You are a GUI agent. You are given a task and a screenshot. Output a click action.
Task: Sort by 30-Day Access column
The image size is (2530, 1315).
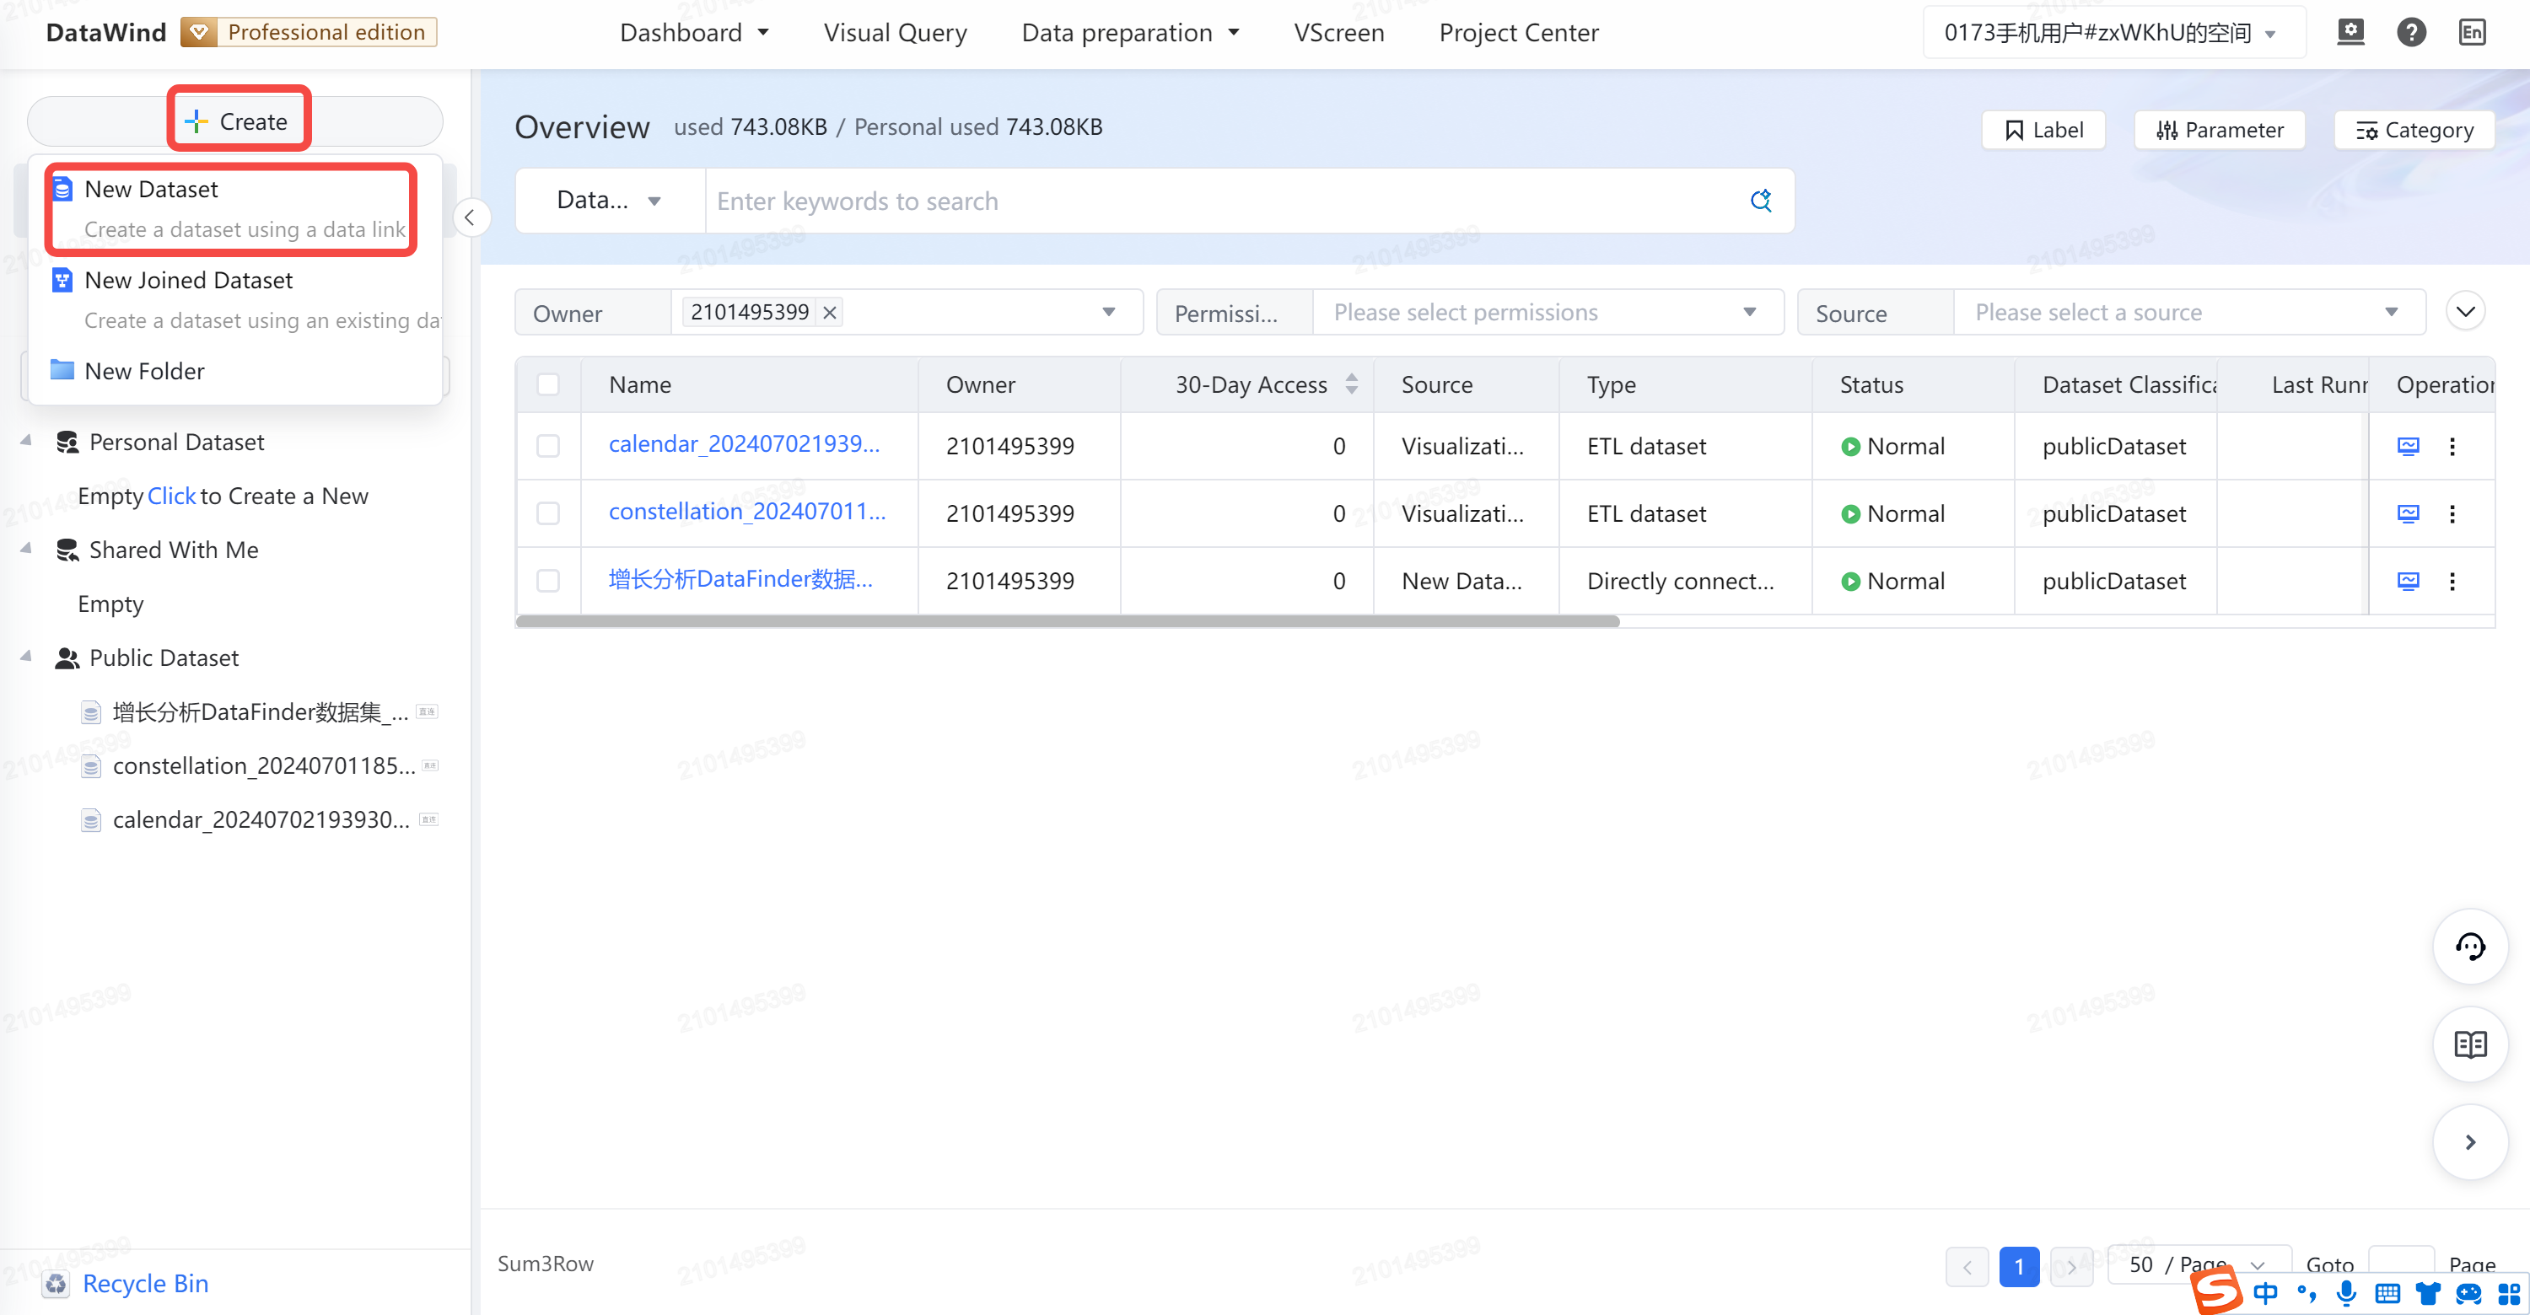click(1351, 384)
